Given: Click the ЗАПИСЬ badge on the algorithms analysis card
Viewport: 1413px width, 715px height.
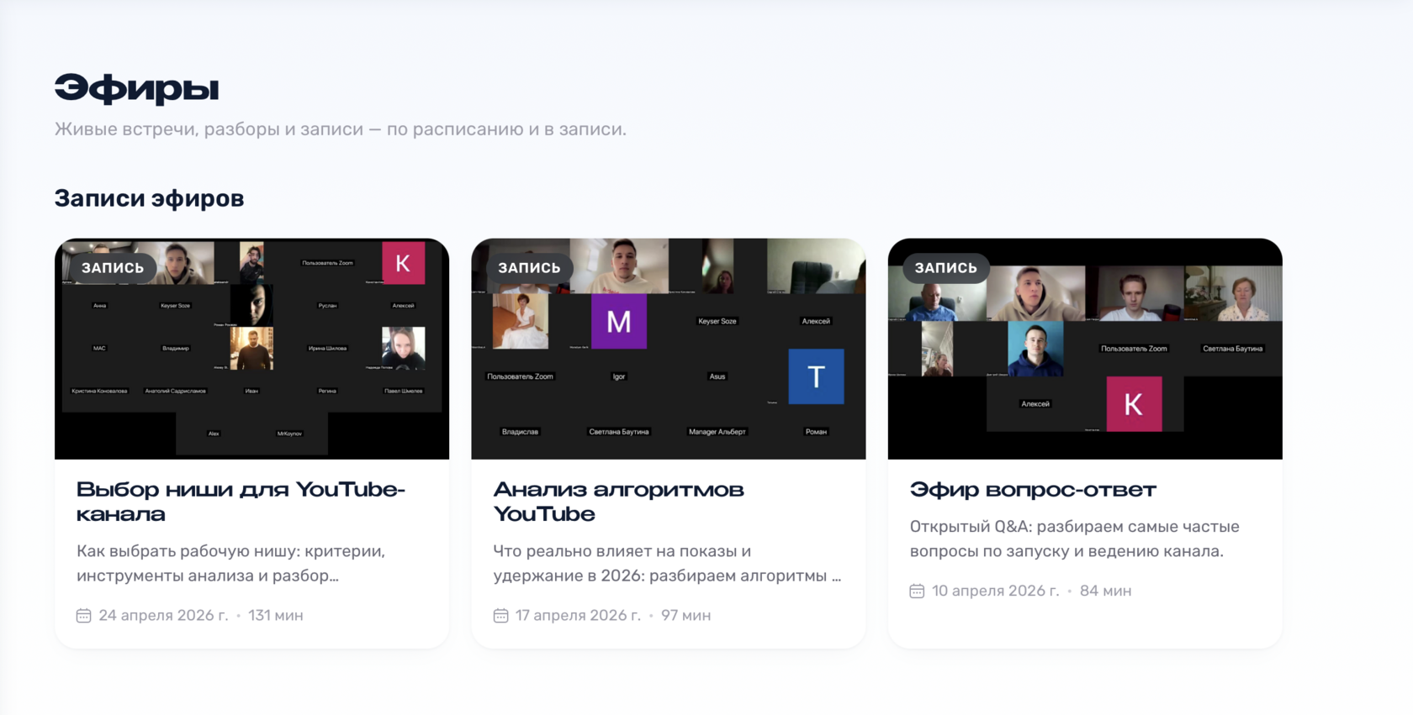Looking at the screenshot, I should point(529,268).
